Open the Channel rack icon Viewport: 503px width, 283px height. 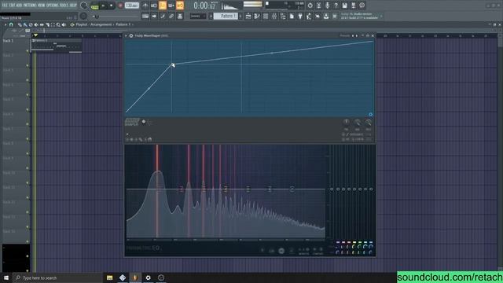pos(266,16)
